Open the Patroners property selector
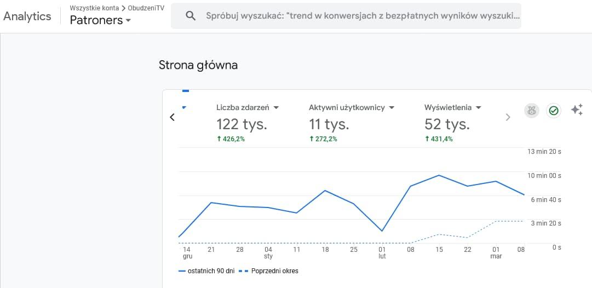The width and height of the screenshot is (592, 288). 101,20
